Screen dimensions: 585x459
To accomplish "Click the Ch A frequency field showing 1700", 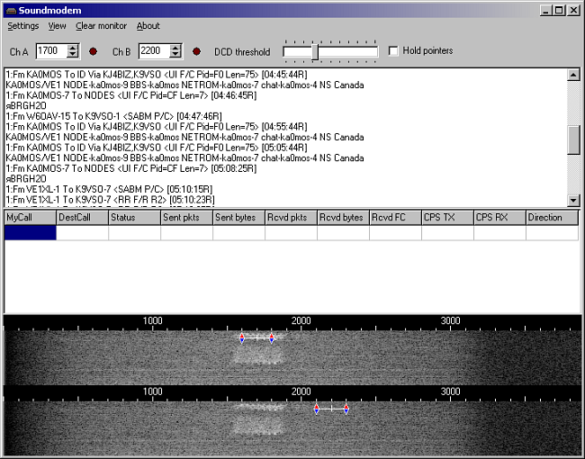I will click(51, 50).
